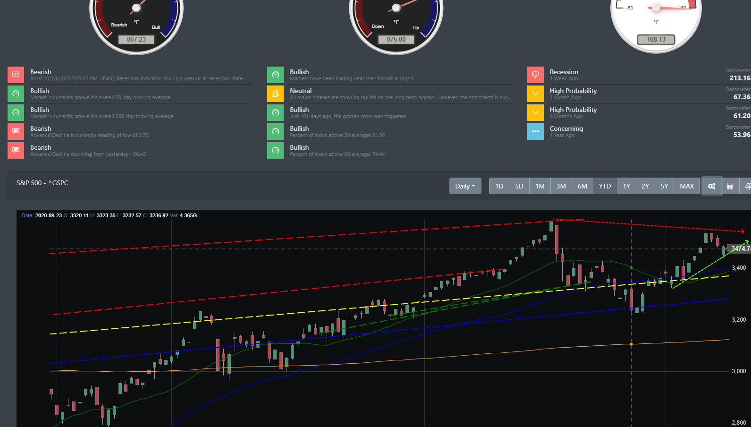Click yellow chevron icon for 1 Month Ago

point(535,94)
